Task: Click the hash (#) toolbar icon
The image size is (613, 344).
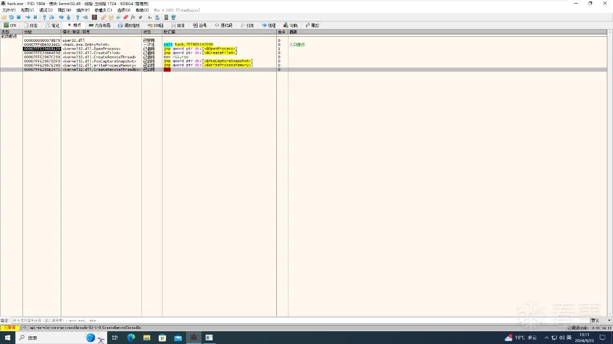Action: [140, 17]
